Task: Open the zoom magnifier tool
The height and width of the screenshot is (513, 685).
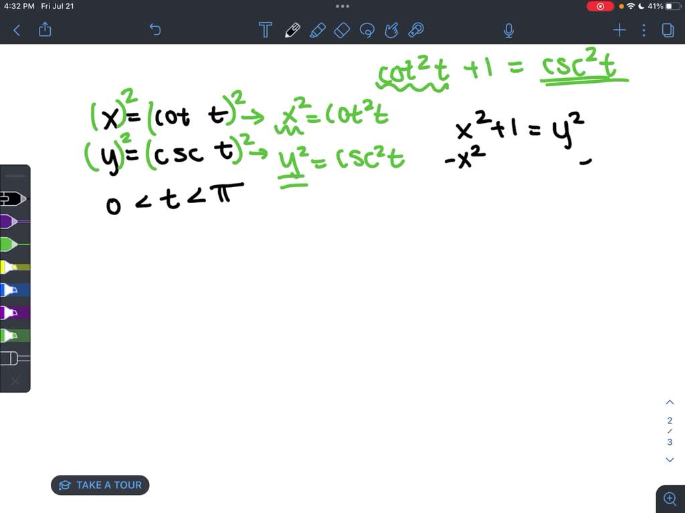Action: (x=670, y=498)
